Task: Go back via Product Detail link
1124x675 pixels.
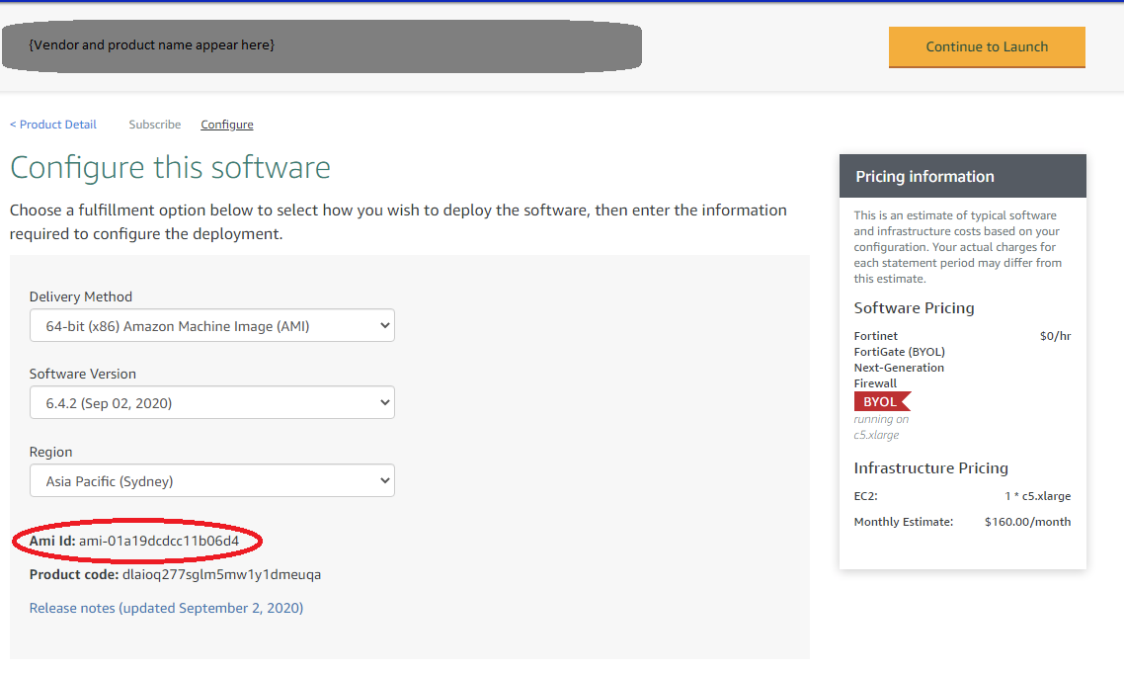Action: click(53, 125)
